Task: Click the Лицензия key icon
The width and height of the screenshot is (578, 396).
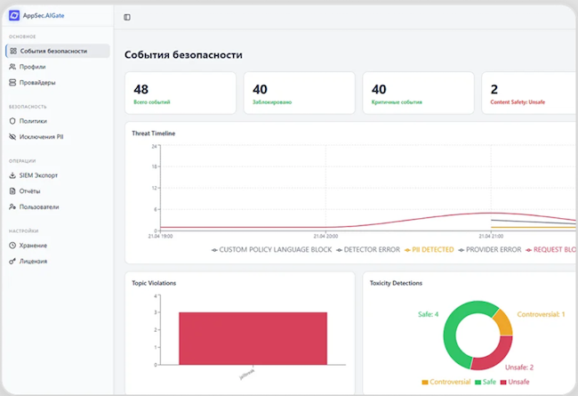Action: [x=12, y=262]
